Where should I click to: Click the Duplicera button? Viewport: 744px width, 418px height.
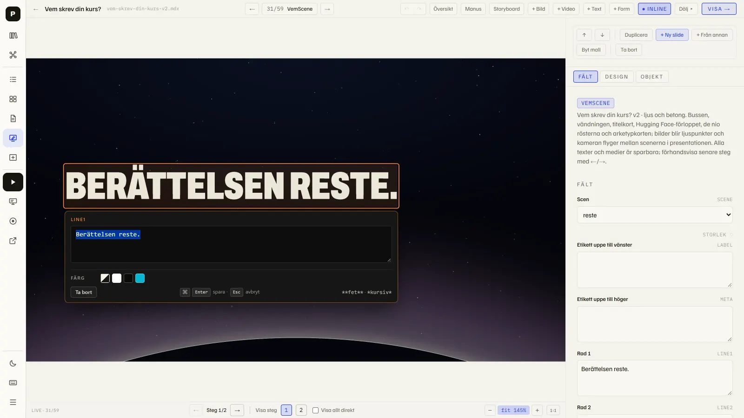click(636, 35)
